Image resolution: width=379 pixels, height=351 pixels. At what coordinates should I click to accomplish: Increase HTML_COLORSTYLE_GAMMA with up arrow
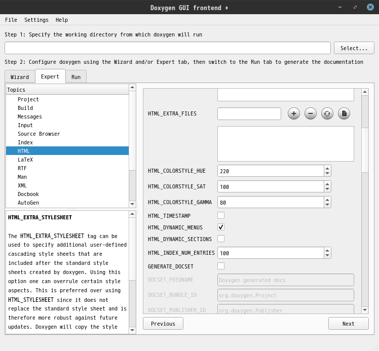(327, 200)
